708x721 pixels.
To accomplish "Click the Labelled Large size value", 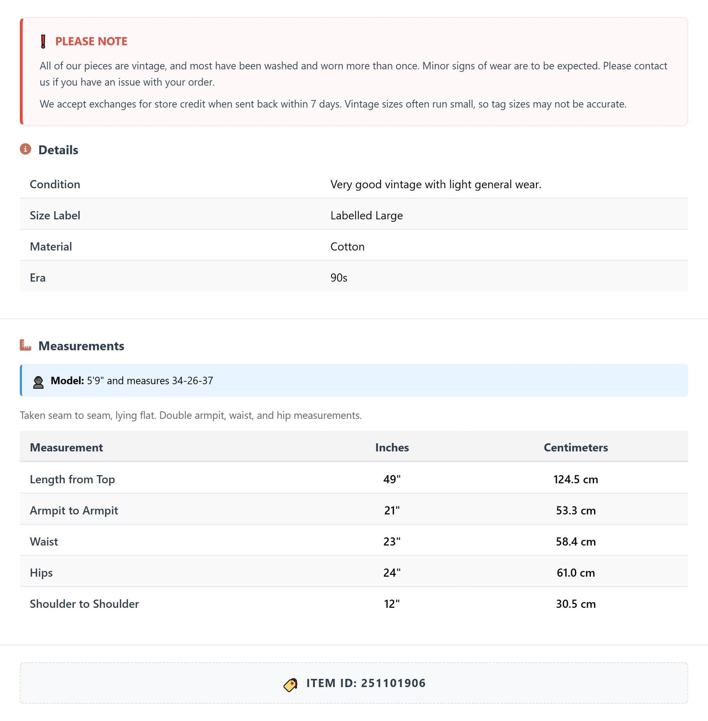I will [x=367, y=216].
